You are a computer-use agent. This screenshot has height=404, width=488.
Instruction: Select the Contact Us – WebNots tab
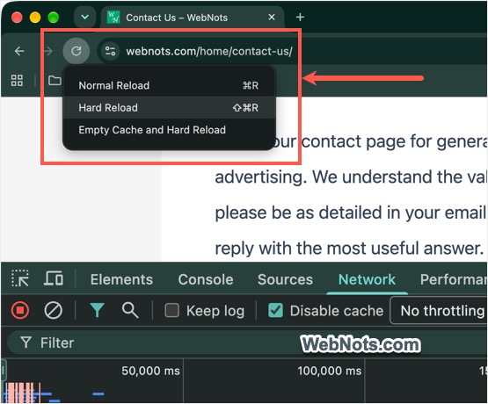193,18
